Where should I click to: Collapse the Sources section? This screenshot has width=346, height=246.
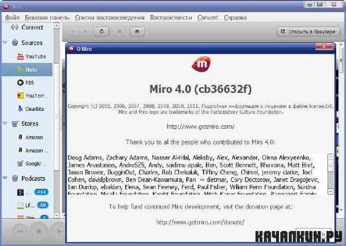click(x=5, y=42)
